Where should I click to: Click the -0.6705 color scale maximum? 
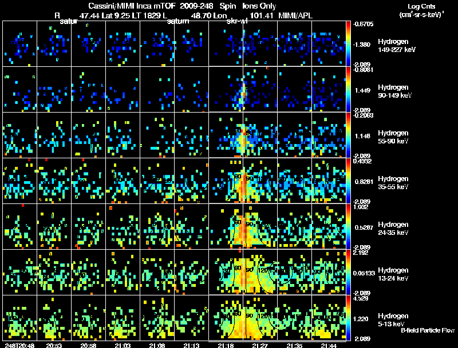[x=363, y=24]
